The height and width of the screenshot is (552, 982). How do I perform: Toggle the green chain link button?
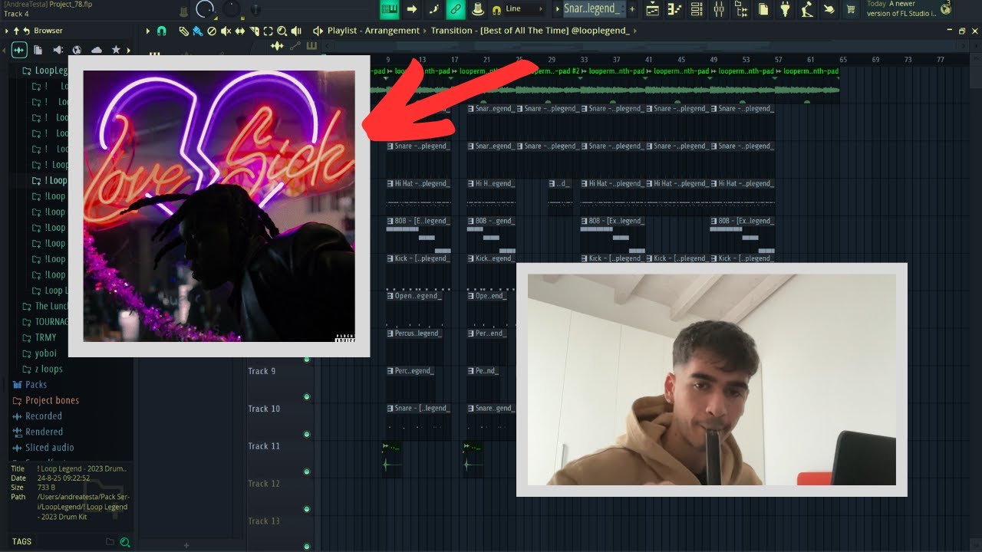[456, 9]
